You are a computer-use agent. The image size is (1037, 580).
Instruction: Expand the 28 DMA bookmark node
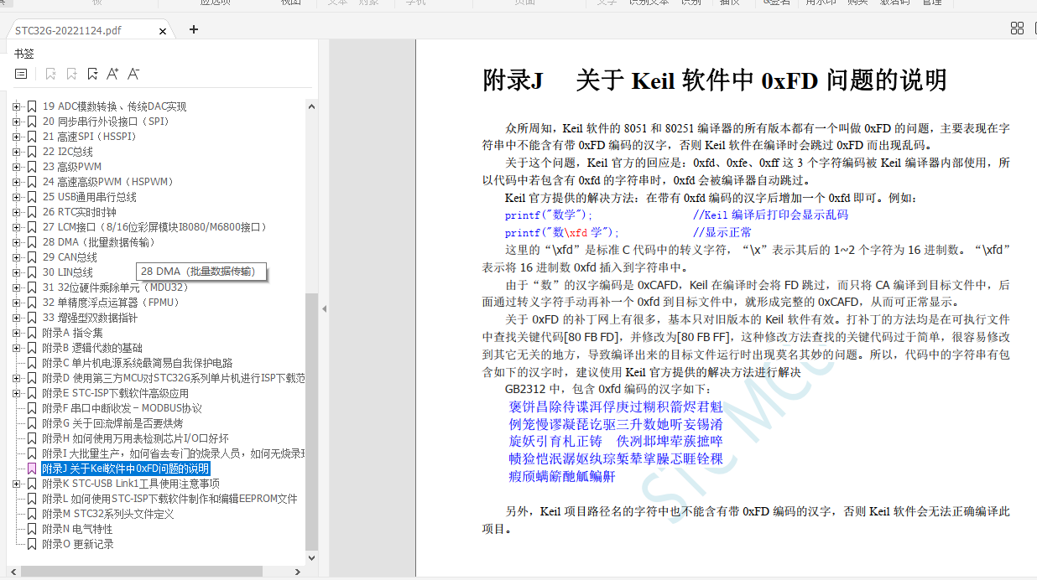tap(16, 242)
